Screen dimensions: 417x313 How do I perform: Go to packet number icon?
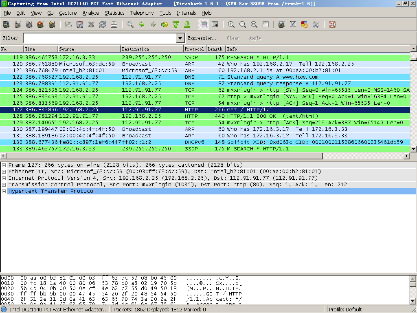click(x=165, y=25)
